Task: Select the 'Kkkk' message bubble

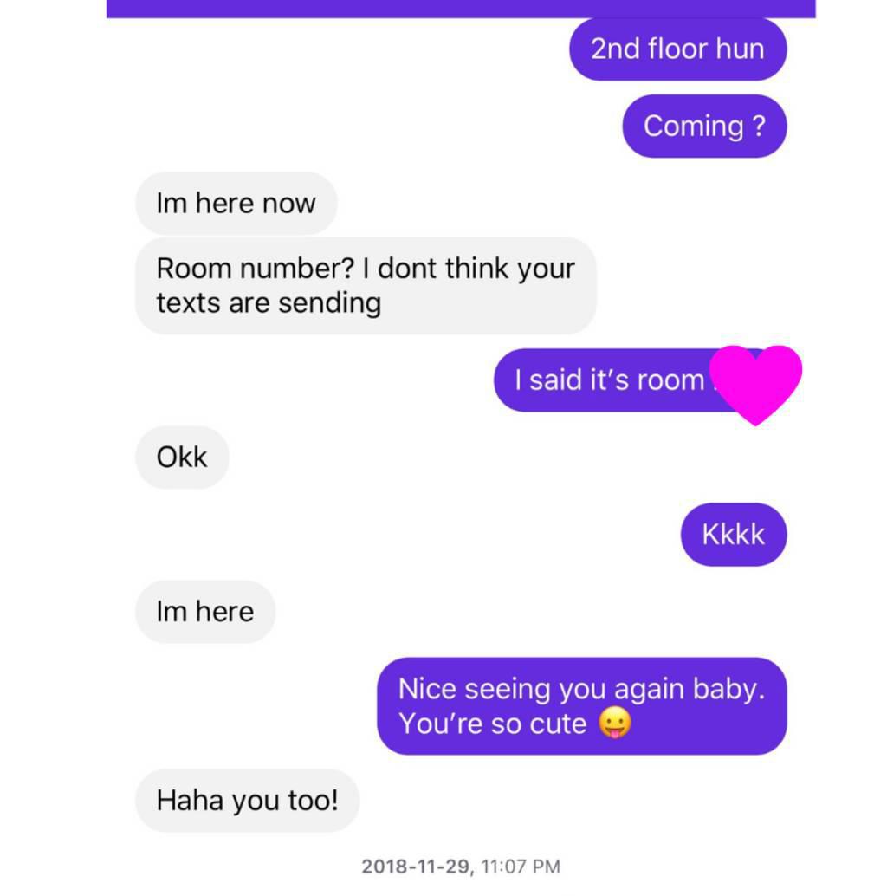Action: pos(734,535)
